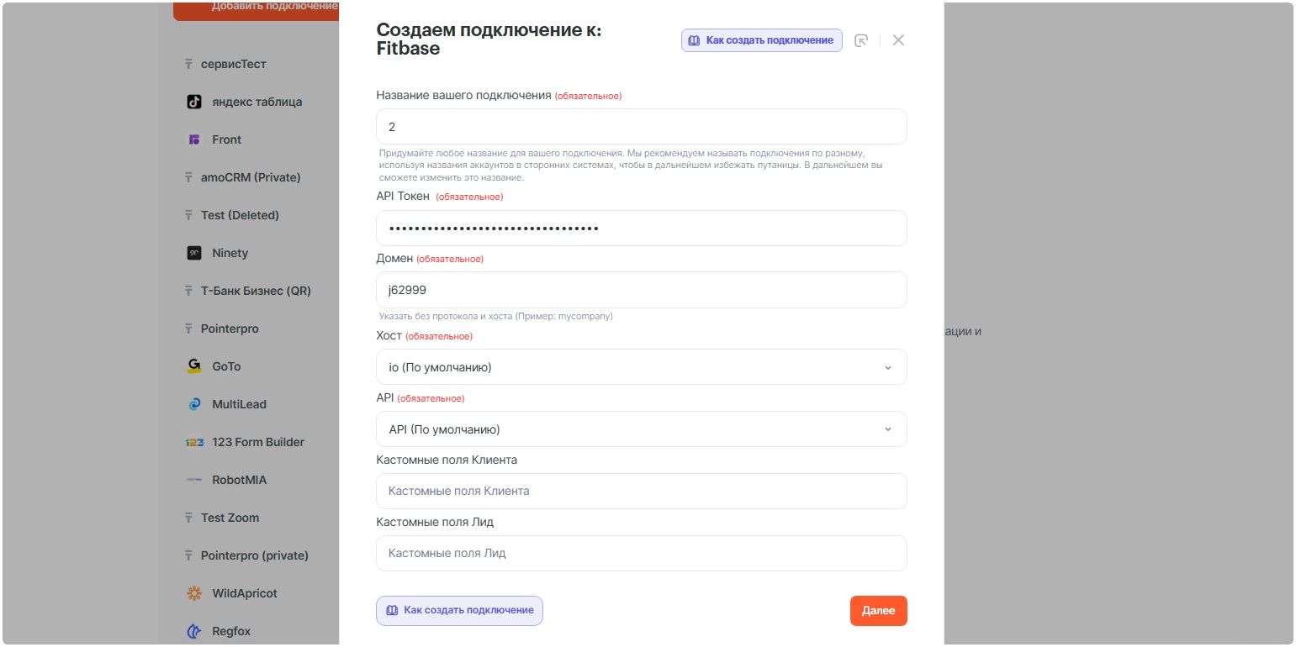This screenshot has height=647, width=1296.
Task: Select Т-Банк Бизнес (QR) in the sidebar
Action: 256,291
